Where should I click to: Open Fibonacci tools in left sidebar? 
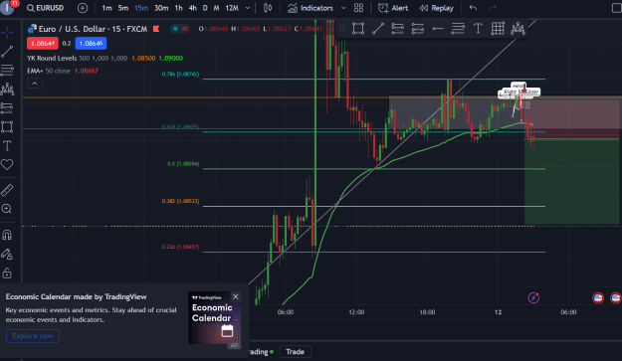7,71
